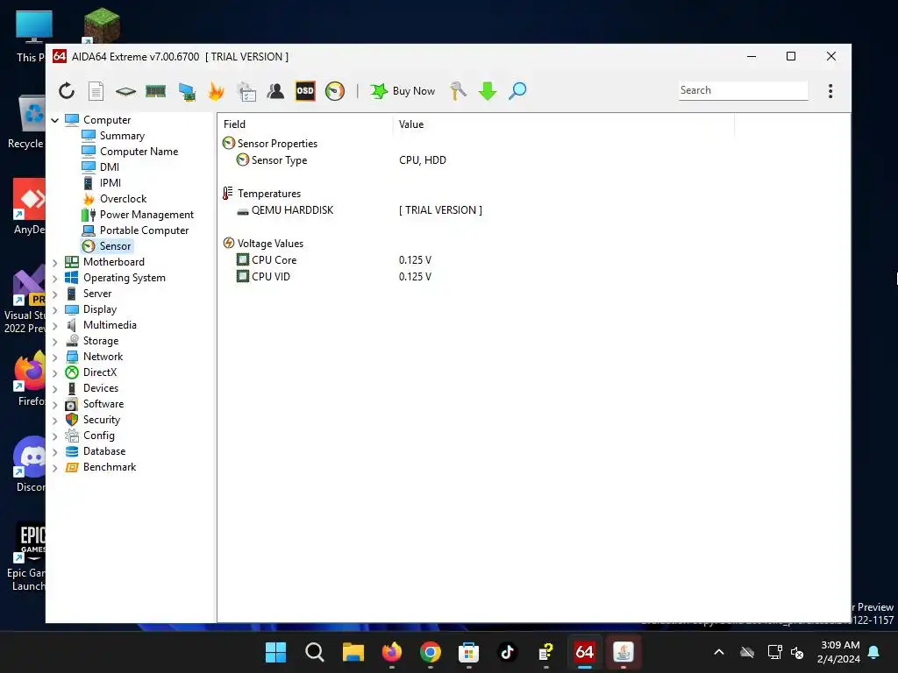Show hidden system tray icons
The image size is (898, 673).
pyautogui.click(x=719, y=652)
